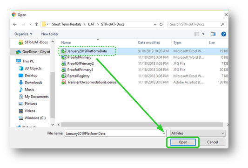
Task: Open the view options dropdown arrow
Action: click(203, 34)
